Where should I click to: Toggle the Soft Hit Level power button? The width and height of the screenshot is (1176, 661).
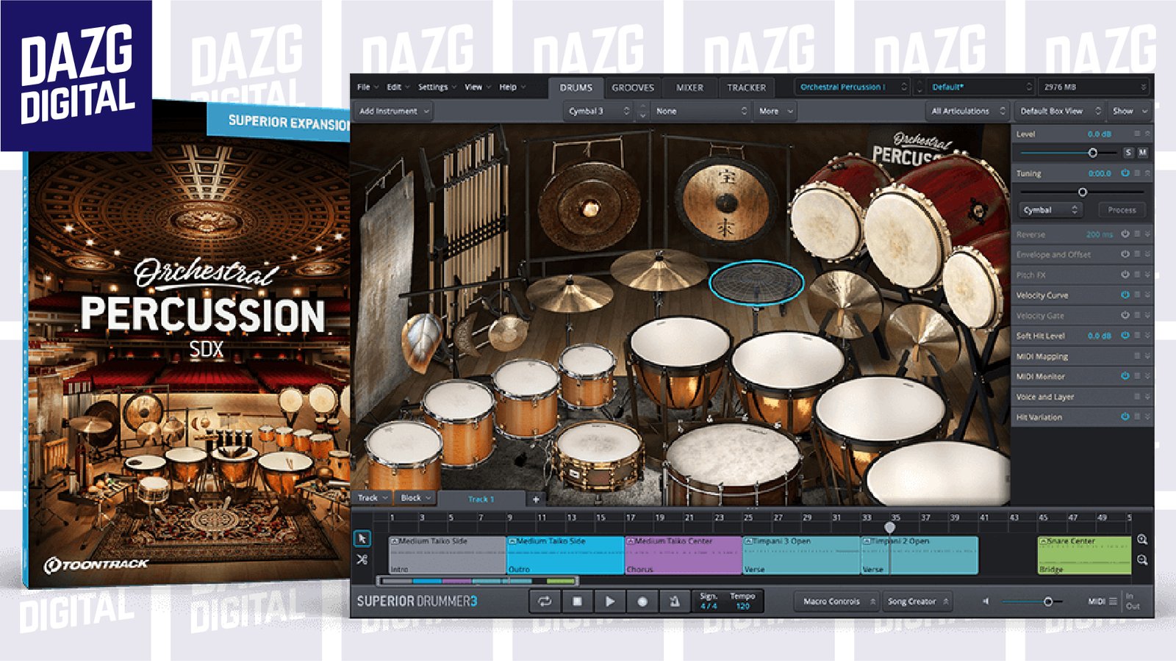1125,336
